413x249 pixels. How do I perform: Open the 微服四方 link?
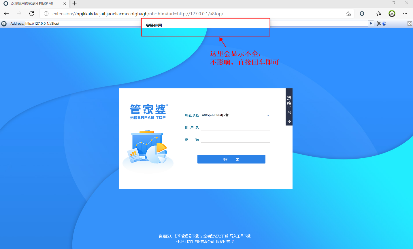click(x=166, y=236)
